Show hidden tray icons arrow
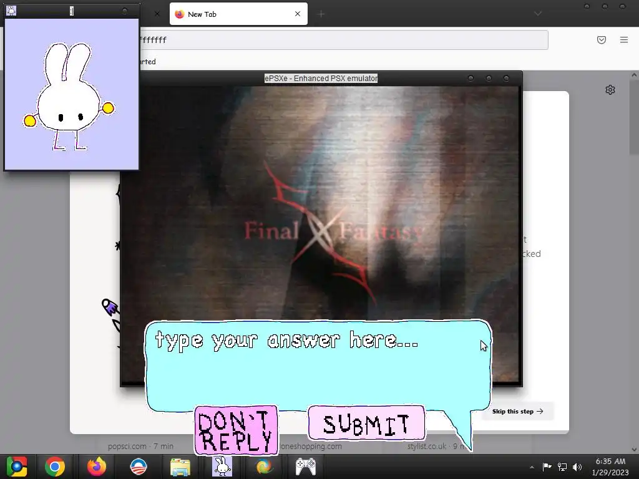The width and height of the screenshot is (639, 479). click(532, 467)
